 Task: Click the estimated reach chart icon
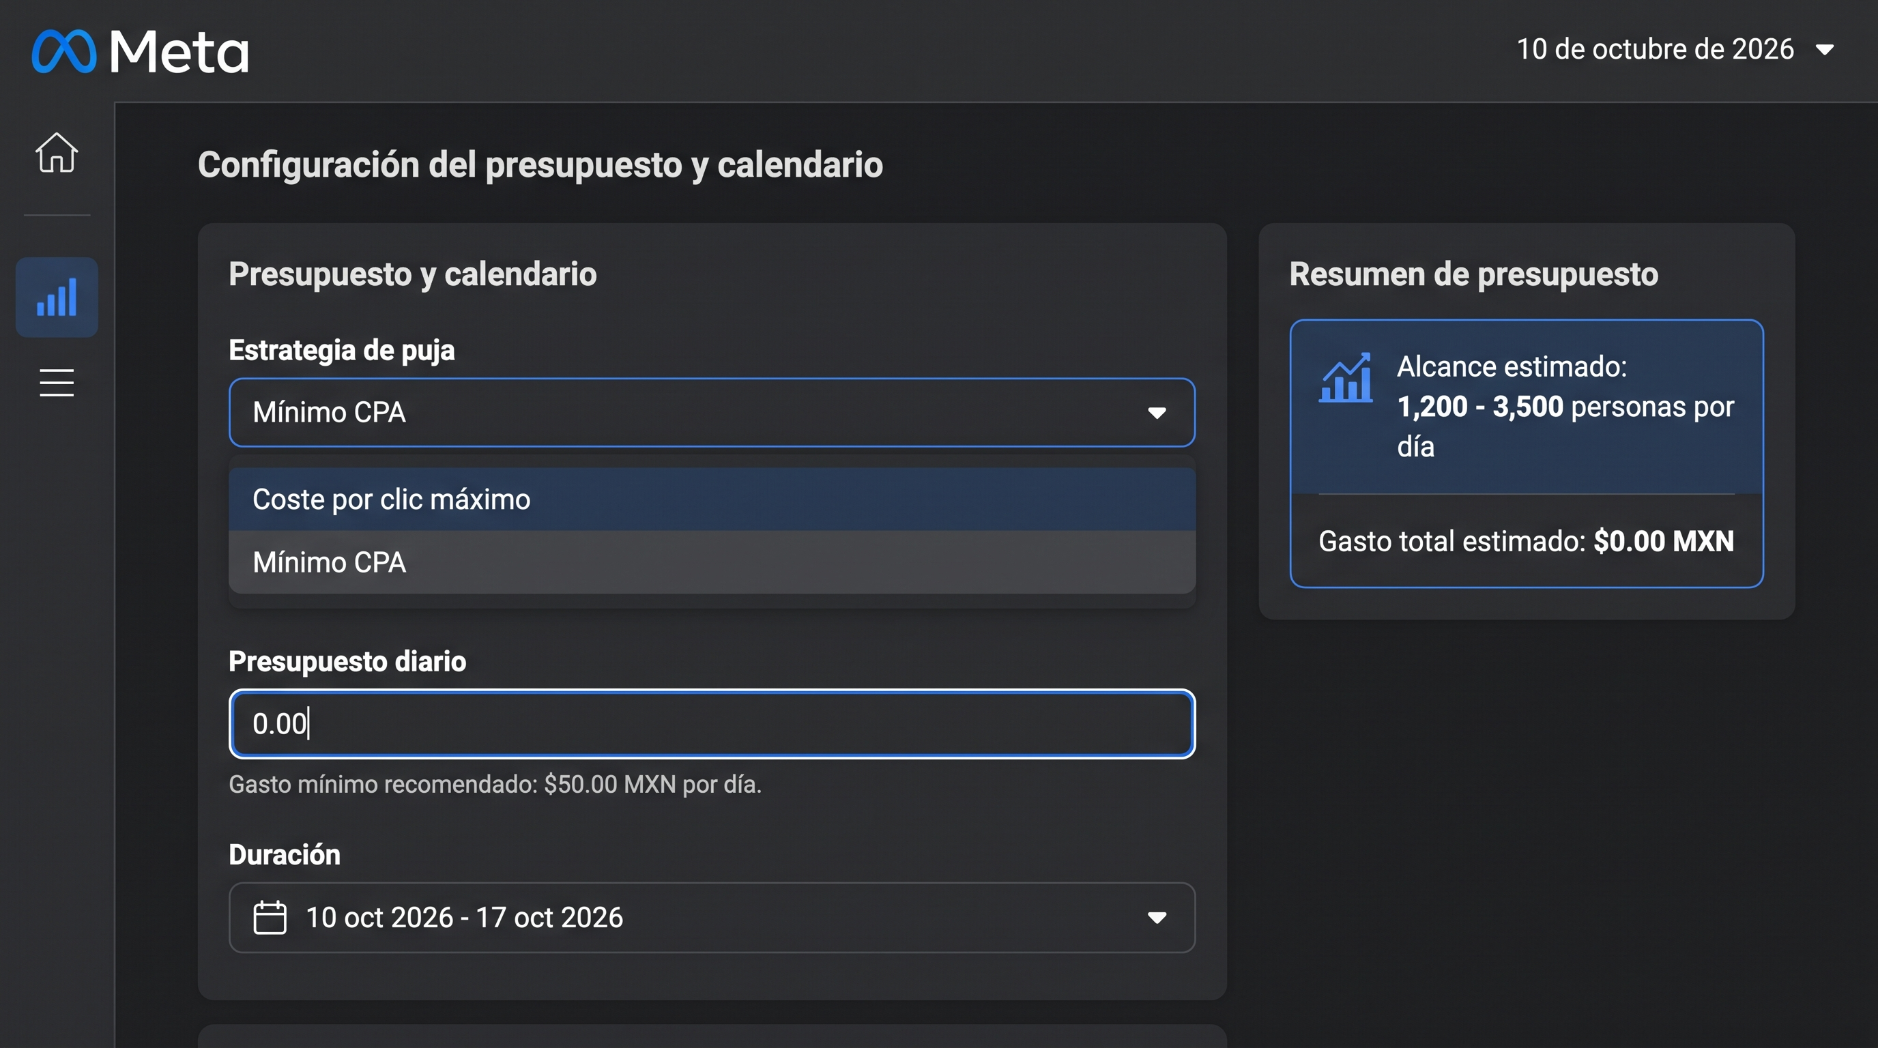[1345, 377]
